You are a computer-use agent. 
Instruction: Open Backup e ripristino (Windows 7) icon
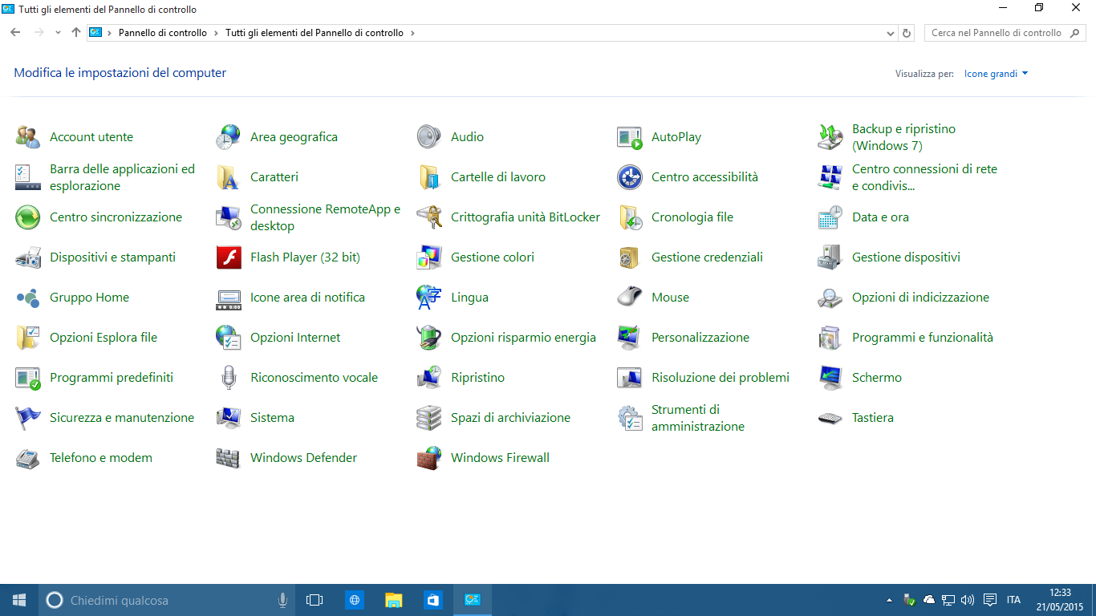830,137
